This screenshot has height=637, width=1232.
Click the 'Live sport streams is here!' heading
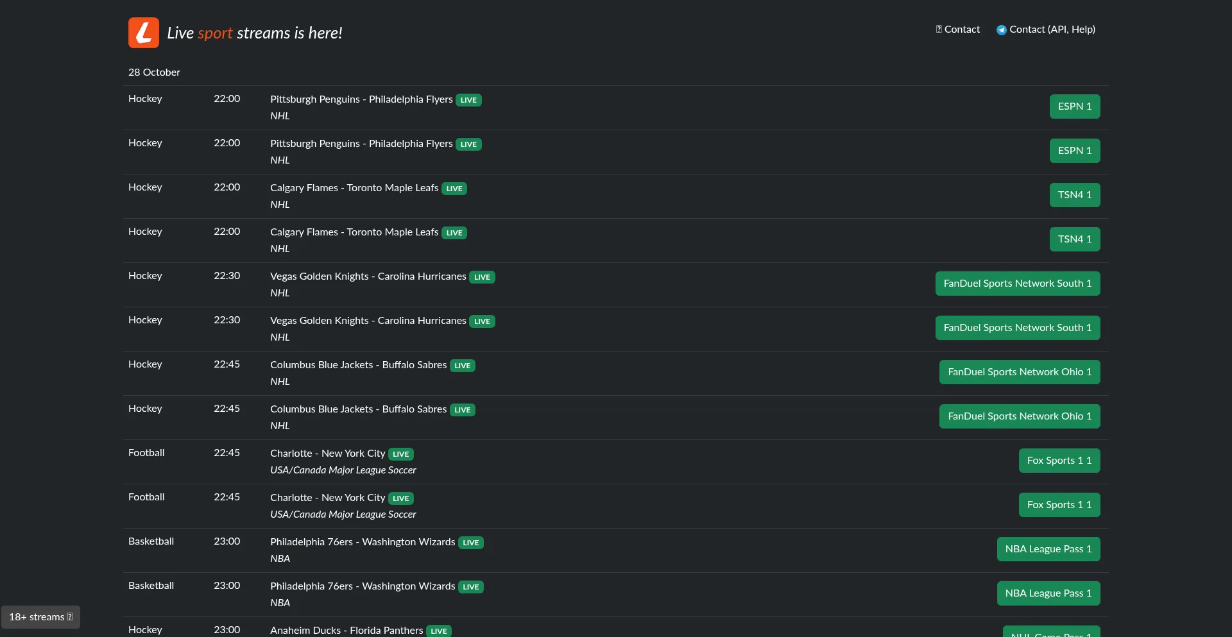[x=255, y=33]
